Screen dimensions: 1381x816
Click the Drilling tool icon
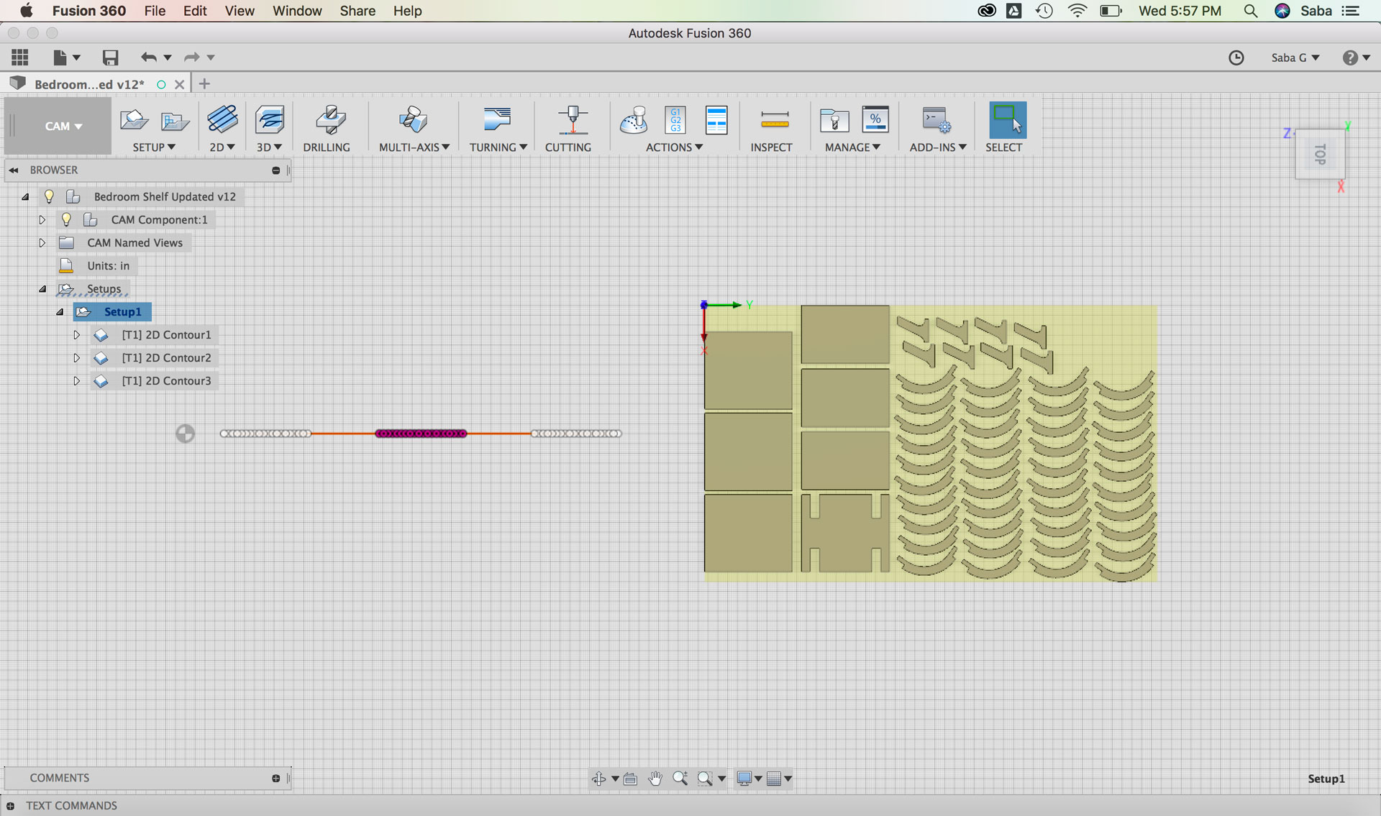pyautogui.click(x=330, y=121)
